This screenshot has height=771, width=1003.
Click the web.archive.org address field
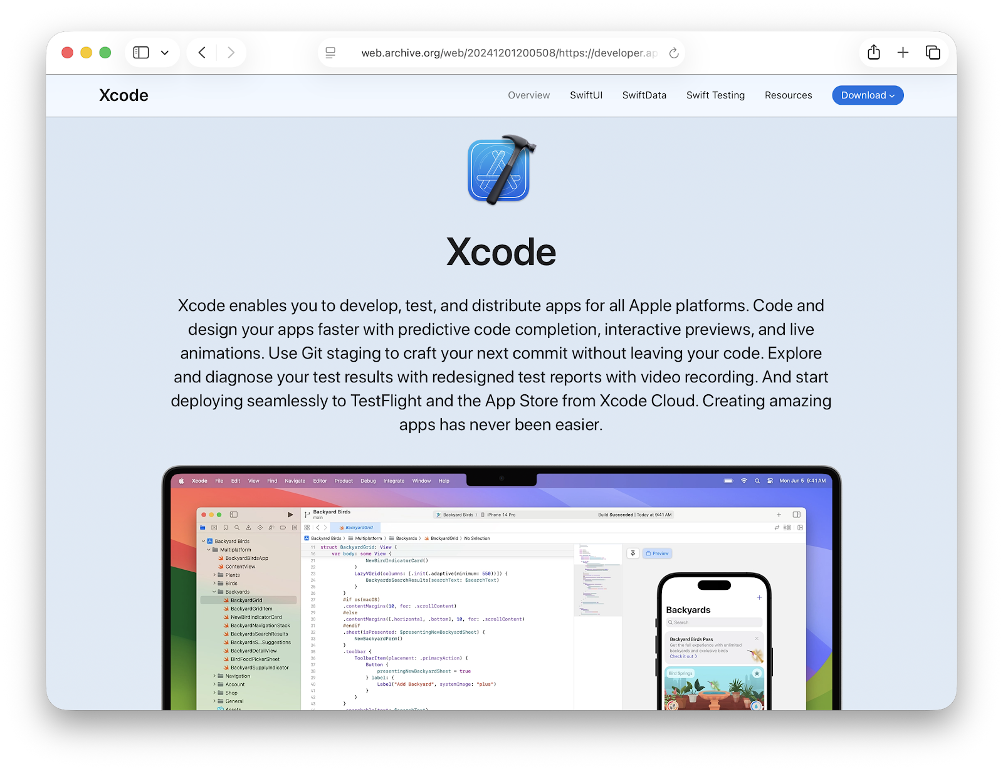tap(501, 53)
